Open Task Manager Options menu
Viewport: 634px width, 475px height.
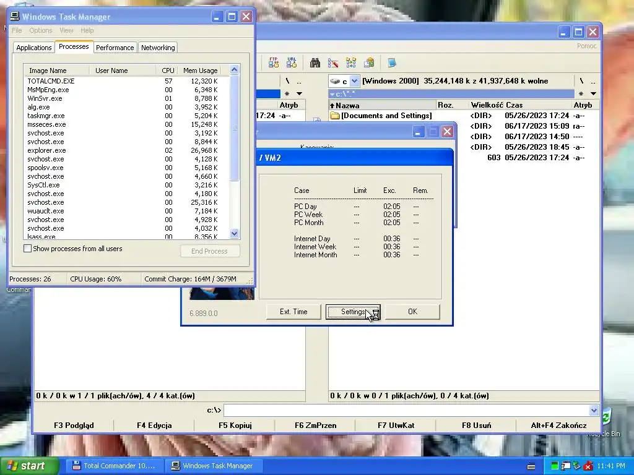click(40, 30)
